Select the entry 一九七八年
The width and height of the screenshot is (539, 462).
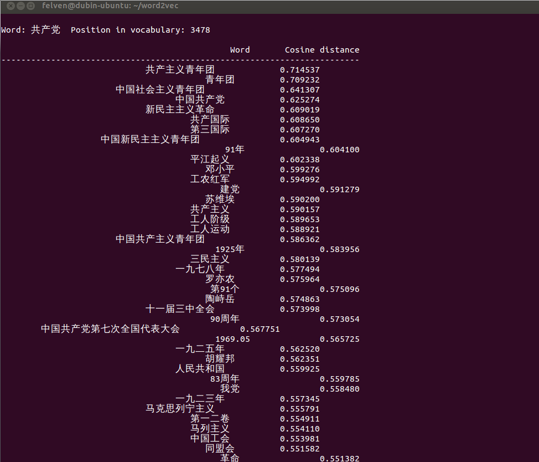pyautogui.click(x=200, y=269)
